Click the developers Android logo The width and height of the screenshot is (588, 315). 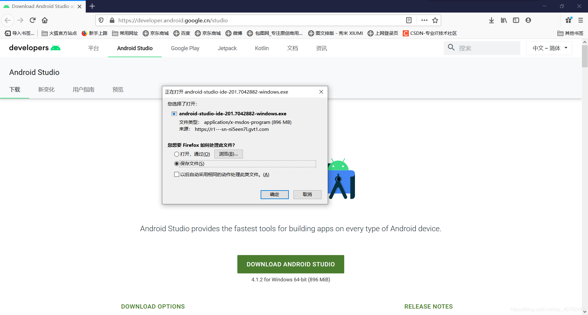[x=35, y=48]
